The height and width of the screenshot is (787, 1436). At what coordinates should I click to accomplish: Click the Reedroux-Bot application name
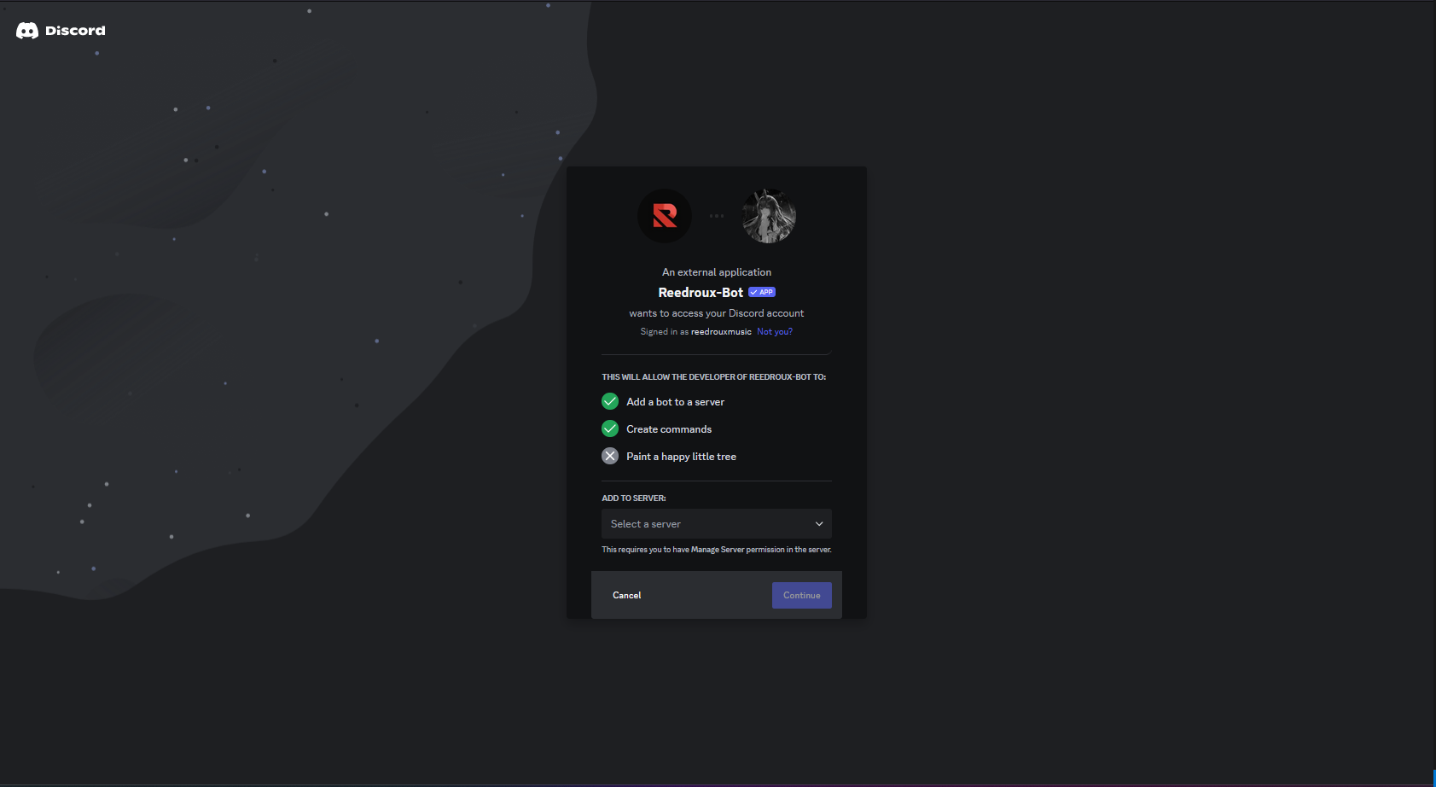click(701, 293)
